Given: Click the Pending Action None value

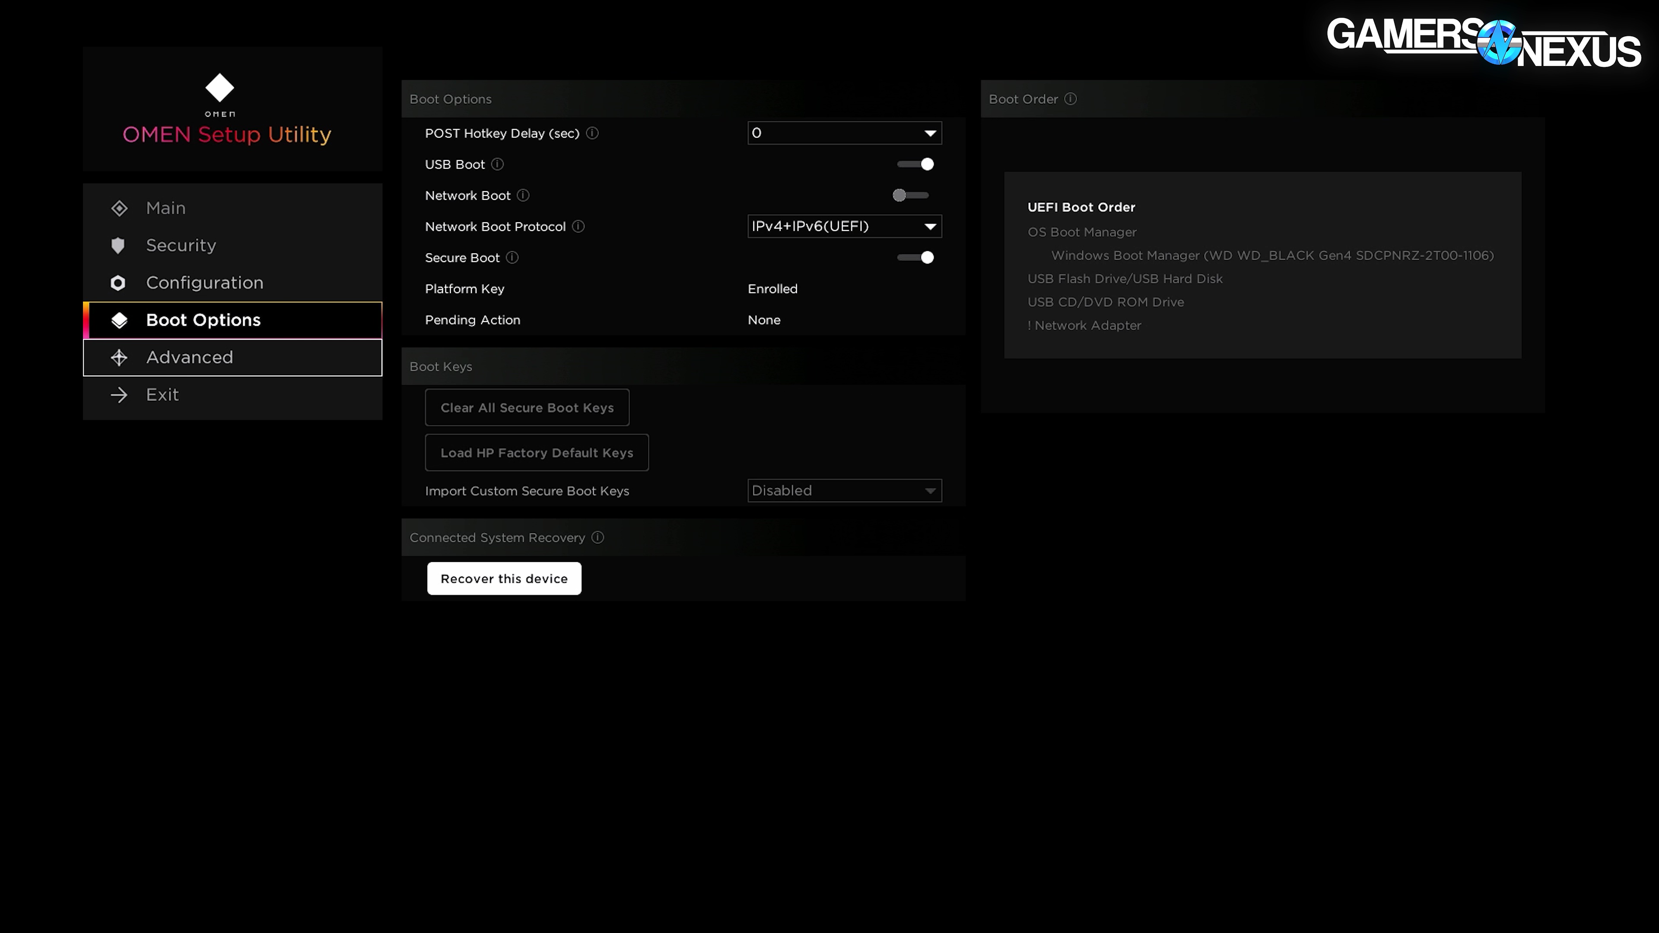Looking at the screenshot, I should tap(764, 320).
